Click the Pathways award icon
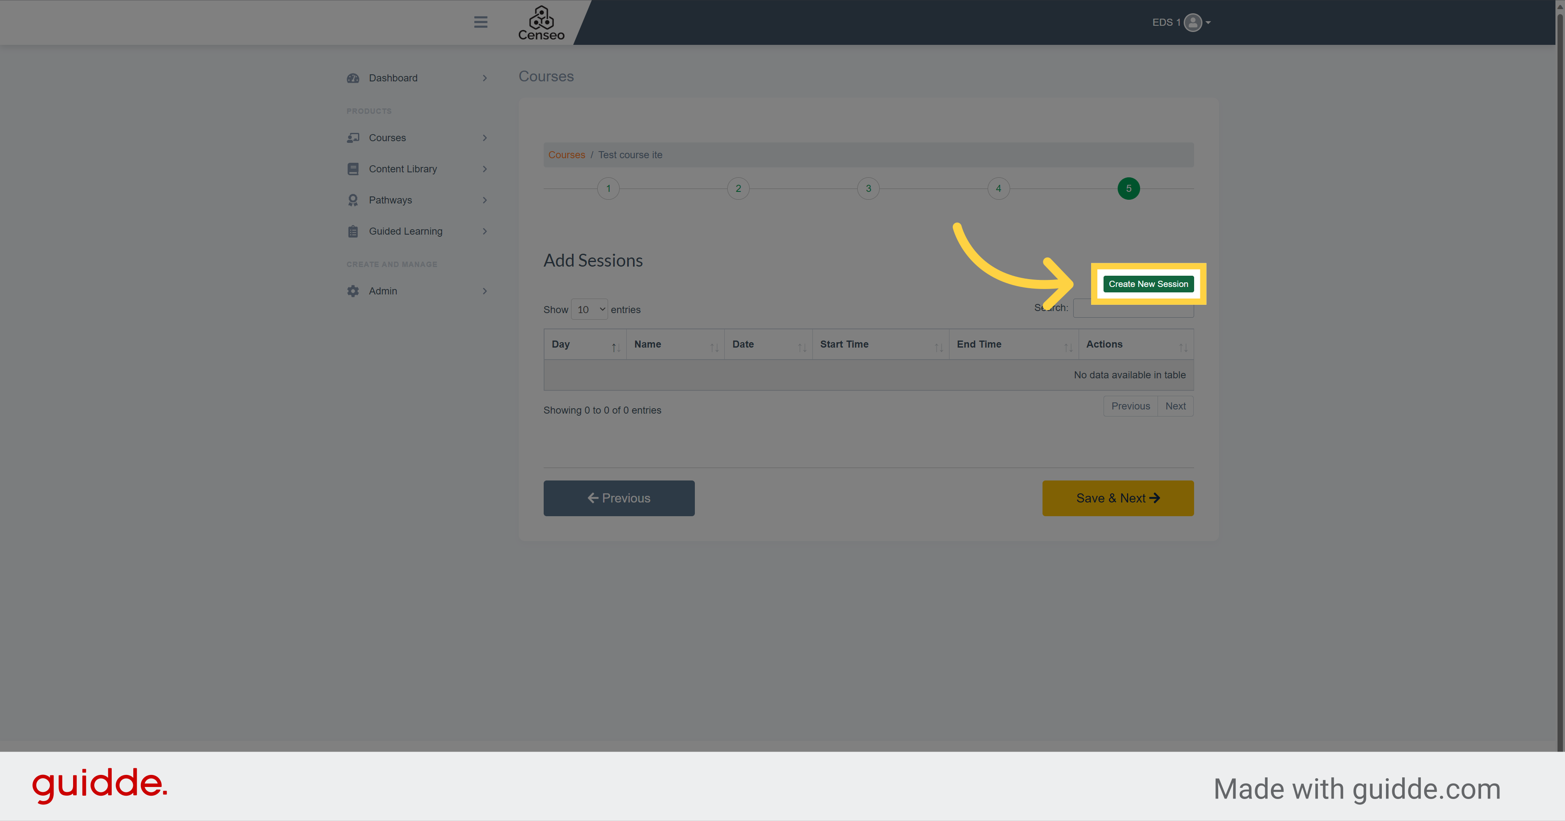1565x821 pixels. coord(353,200)
